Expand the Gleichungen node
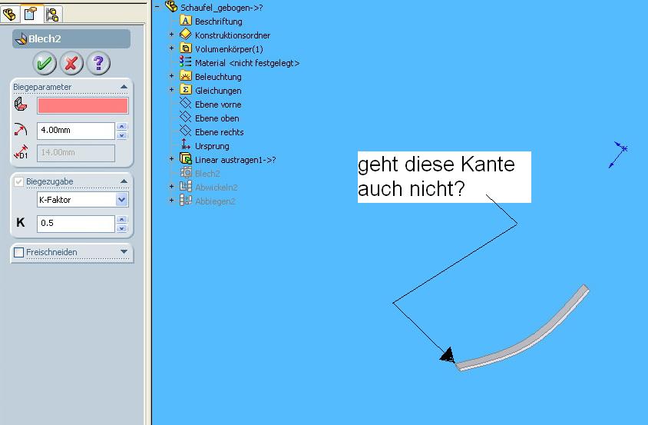648x425 pixels. pyautogui.click(x=171, y=89)
